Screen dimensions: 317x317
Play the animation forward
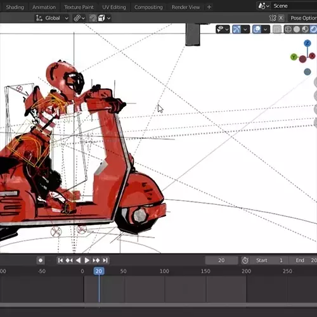click(x=87, y=261)
